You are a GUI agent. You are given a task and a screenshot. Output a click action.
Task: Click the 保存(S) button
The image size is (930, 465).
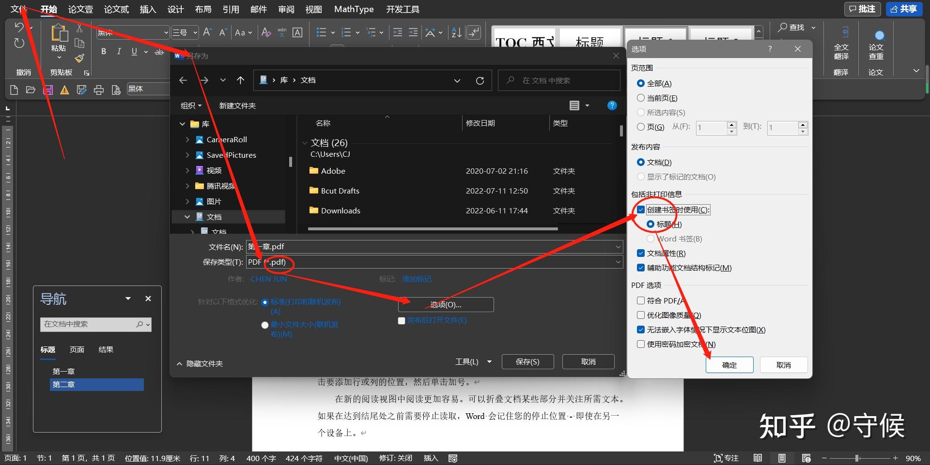click(x=527, y=362)
